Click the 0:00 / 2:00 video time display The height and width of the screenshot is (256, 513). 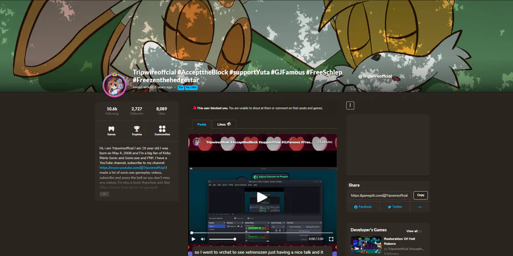(316, 239)
